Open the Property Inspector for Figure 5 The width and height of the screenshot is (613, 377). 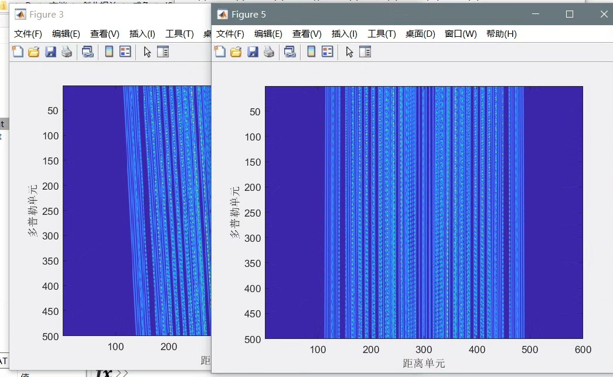pos(363,52)
